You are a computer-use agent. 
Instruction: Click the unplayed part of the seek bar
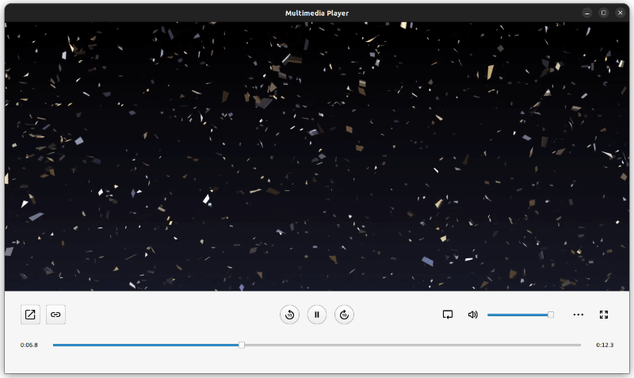412,345
